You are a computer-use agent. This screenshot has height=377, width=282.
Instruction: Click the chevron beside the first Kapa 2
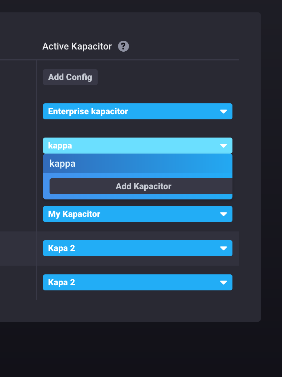(x=224, y=248)
